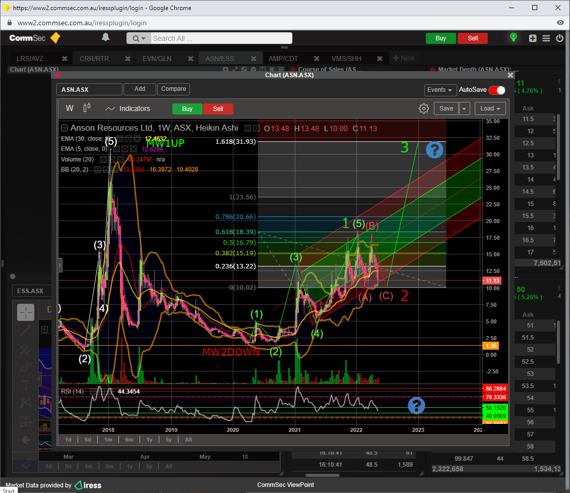
Task: Click Sell in the chart toolbar
Action: pos(218,109)
